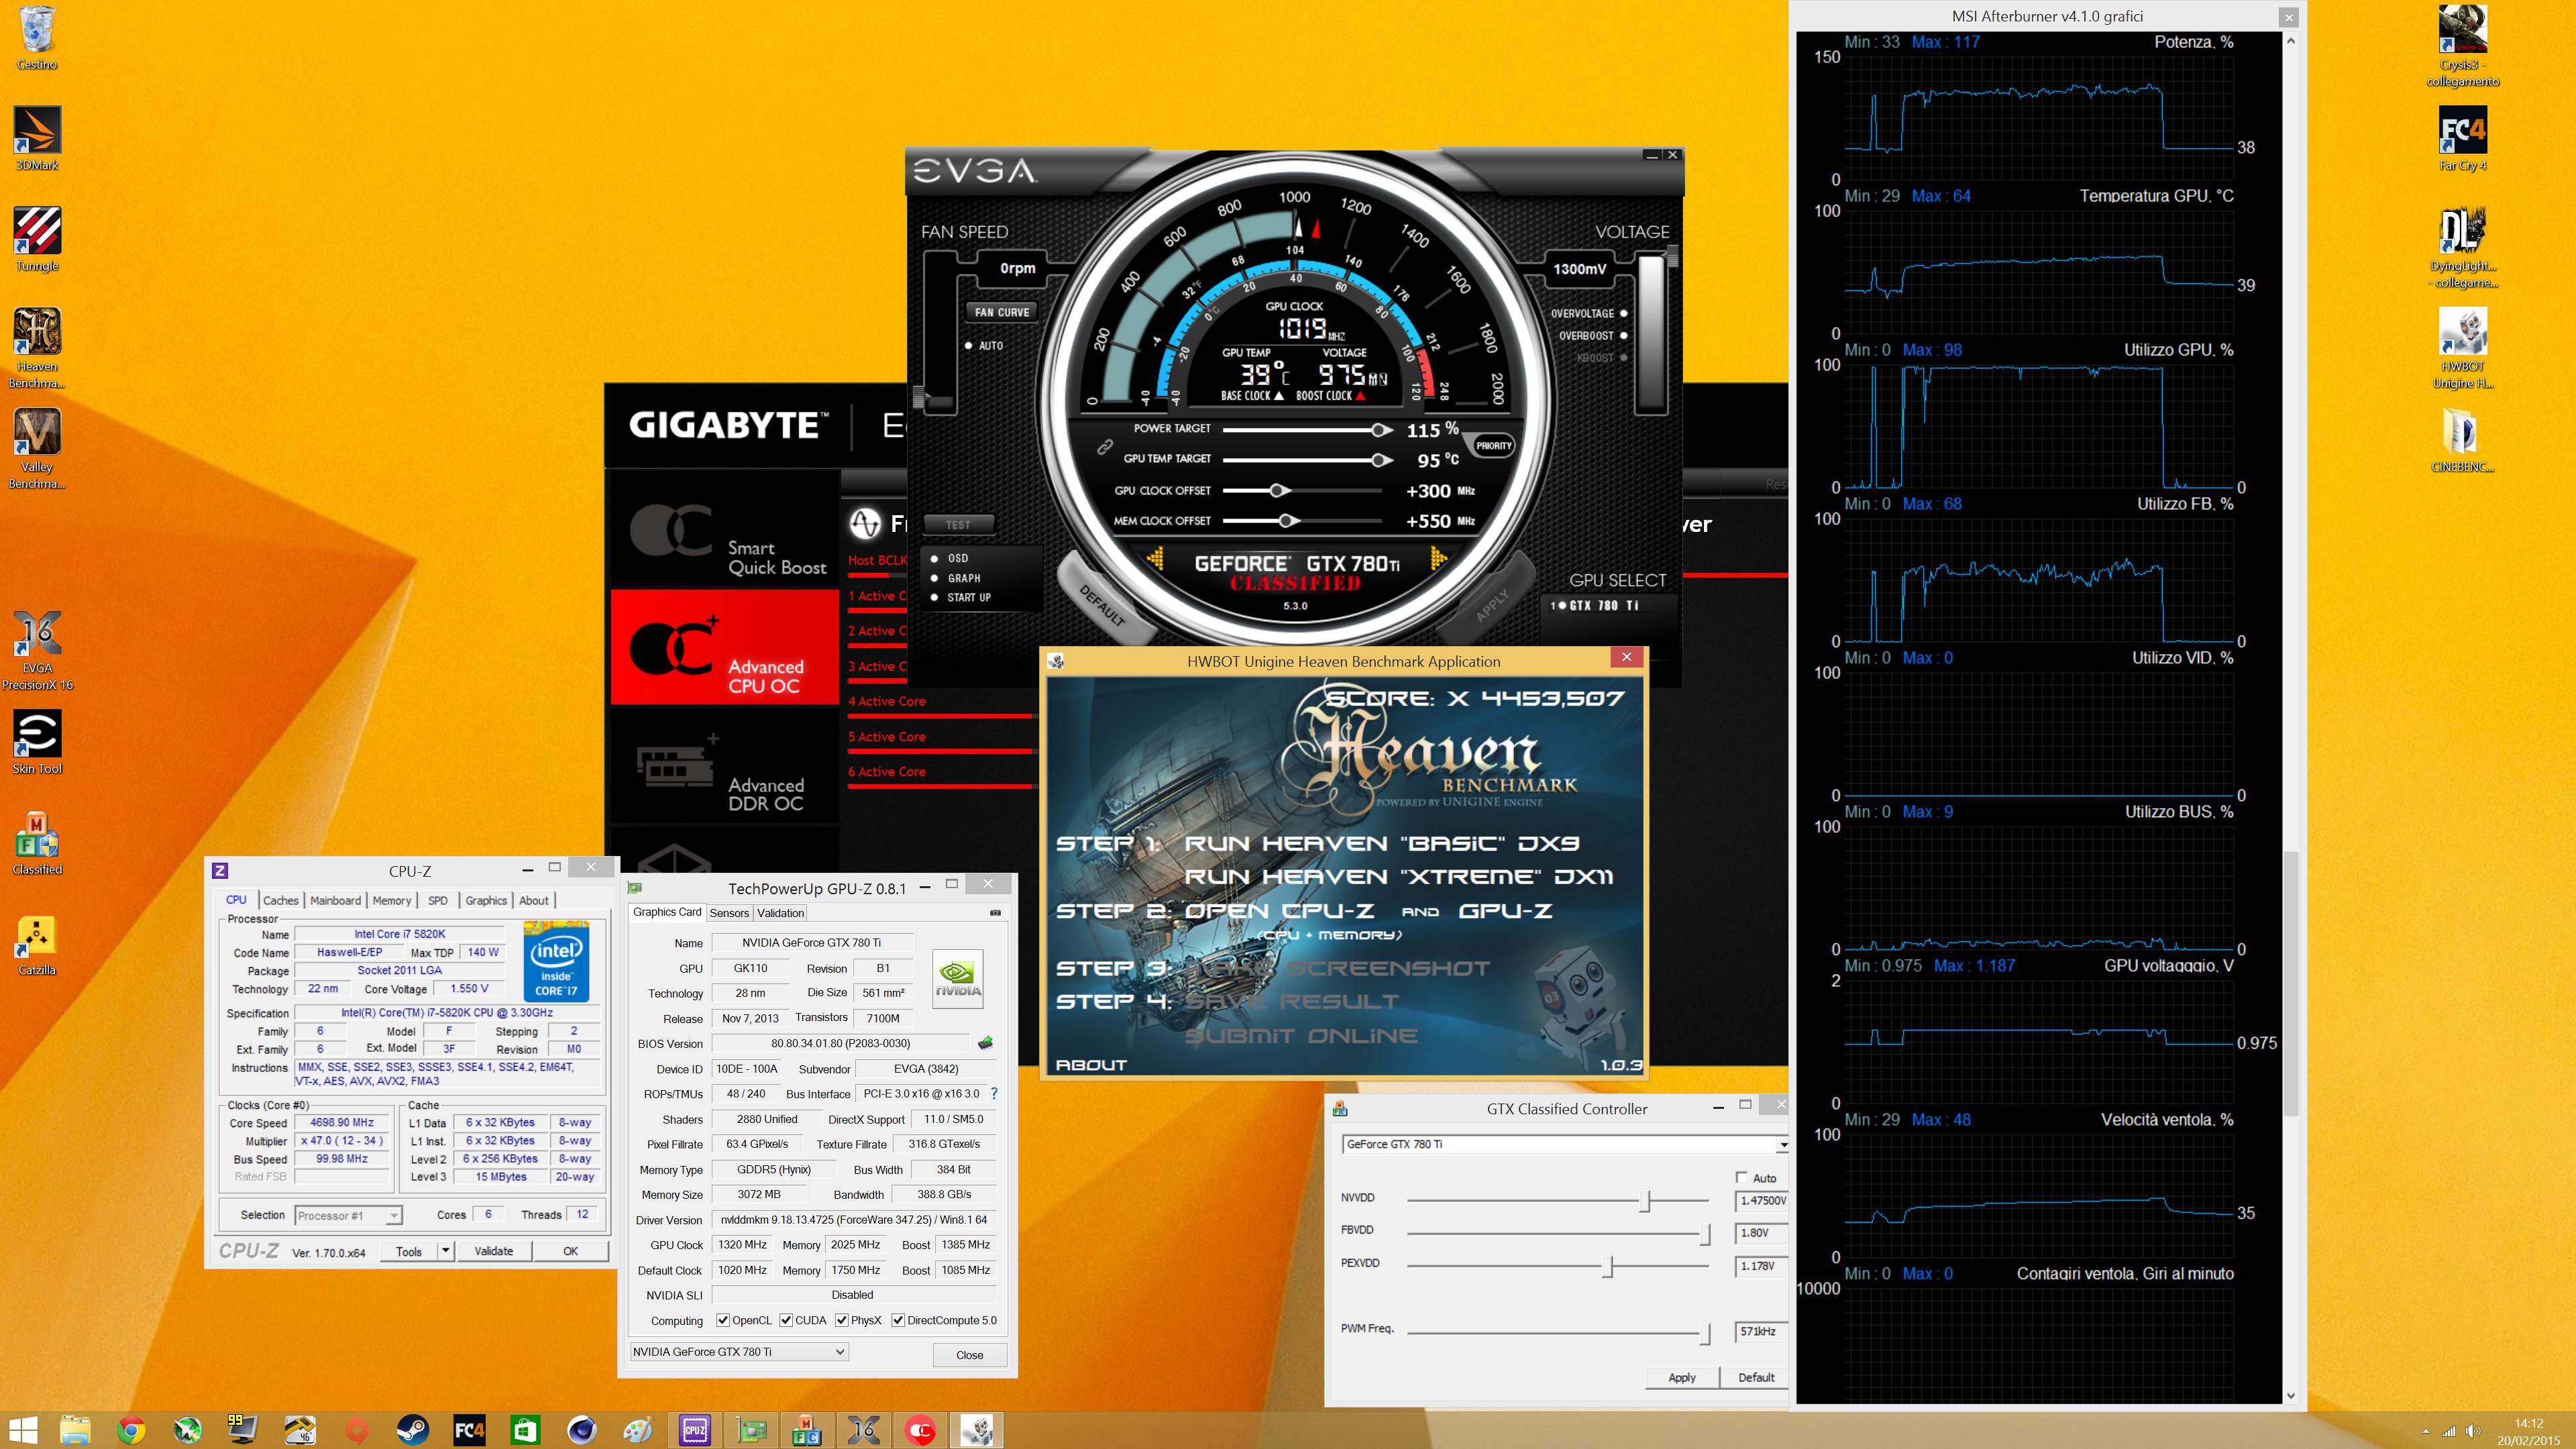Open Far Cry 4 desktop shortcut
This screenshot has height=1449, width=2576.
2462,138
